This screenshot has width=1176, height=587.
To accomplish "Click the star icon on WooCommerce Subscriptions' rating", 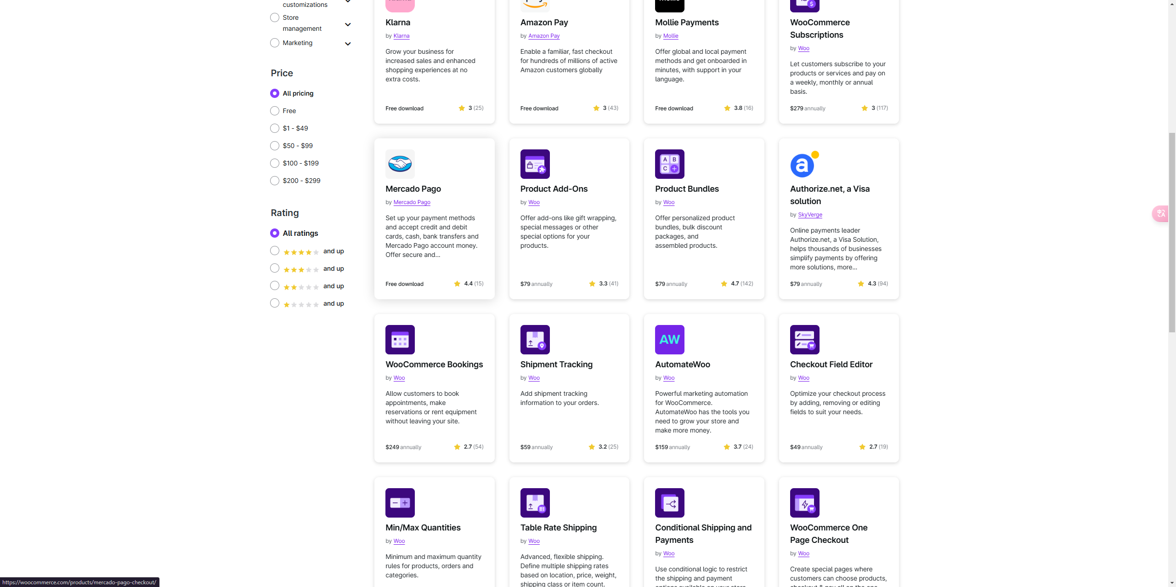I will [x=864, y=108].
